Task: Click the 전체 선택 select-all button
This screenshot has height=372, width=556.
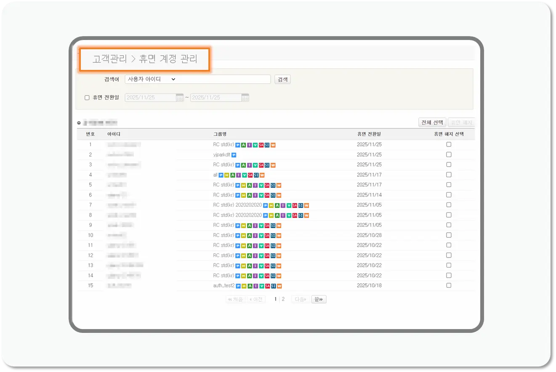Action: click(x=432, y=122)
